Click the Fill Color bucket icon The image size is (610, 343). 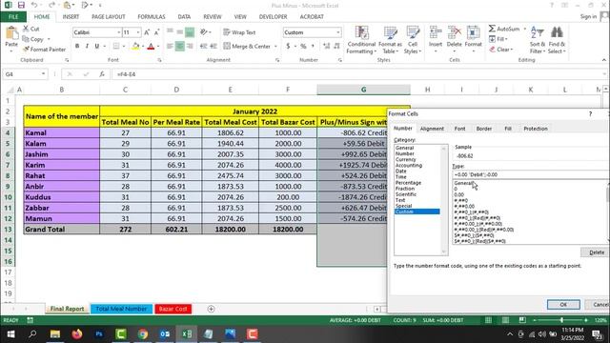tap(135, 46)
